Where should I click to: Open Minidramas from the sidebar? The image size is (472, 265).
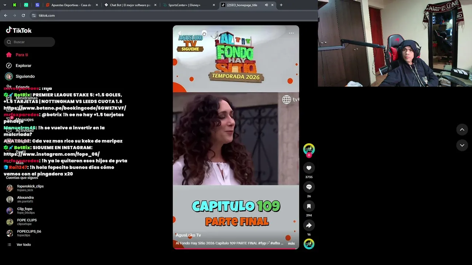(22, 98)
